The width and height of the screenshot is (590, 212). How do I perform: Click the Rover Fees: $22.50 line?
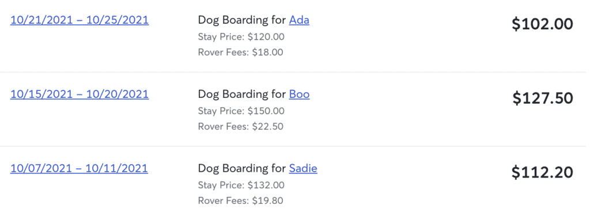click(x=240, y=126)
